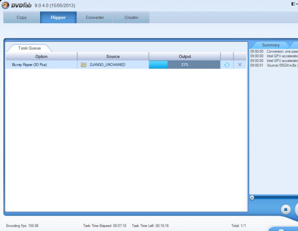
Task: Click the Source(05024.m2ts) log entry
Action: [282, 65]
